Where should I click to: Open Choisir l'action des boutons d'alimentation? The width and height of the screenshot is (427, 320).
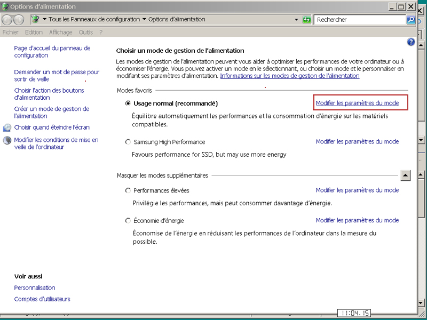pos(49,94)
